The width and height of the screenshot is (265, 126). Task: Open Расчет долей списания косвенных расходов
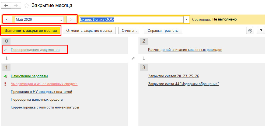point(185,50)
